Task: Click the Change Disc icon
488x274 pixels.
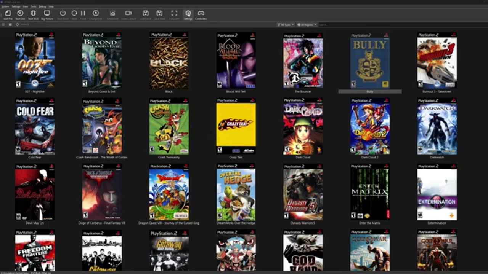Action: (x=96, y=13)
